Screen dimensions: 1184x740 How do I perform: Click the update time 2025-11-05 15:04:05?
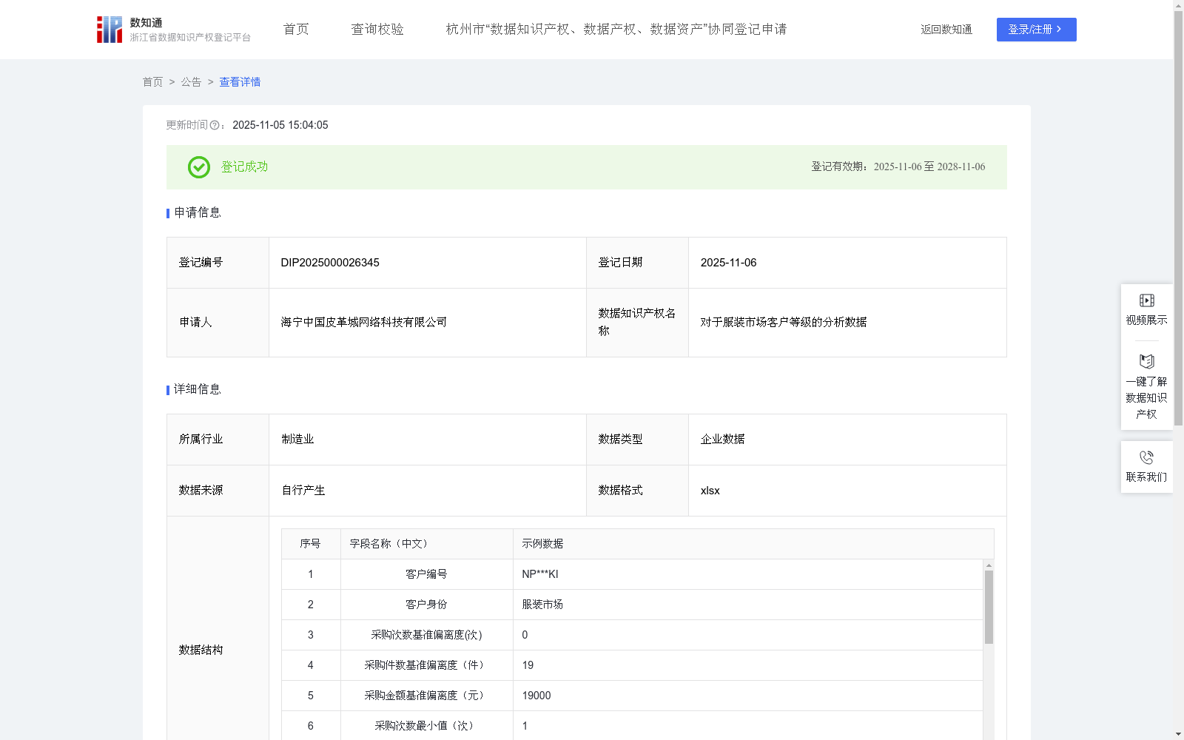(x=280, y=126)
